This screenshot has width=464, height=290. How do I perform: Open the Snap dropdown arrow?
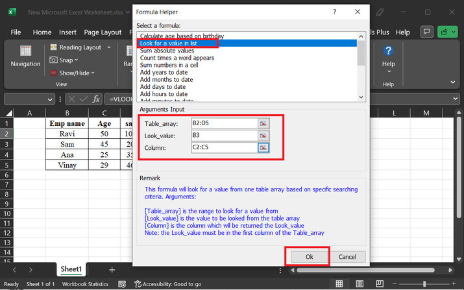pos(77,60)
